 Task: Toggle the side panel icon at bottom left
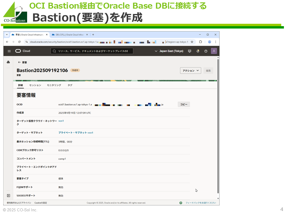pyautogui.click(x=8, y=196)
